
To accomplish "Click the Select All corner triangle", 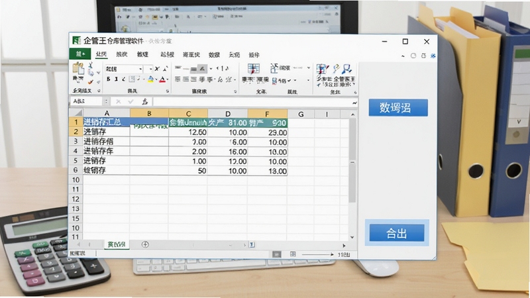I will (x=77, y=113).
